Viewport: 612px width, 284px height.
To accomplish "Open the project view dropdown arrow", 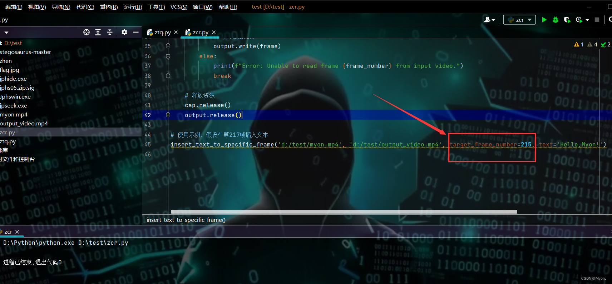I will pos(6,33).
